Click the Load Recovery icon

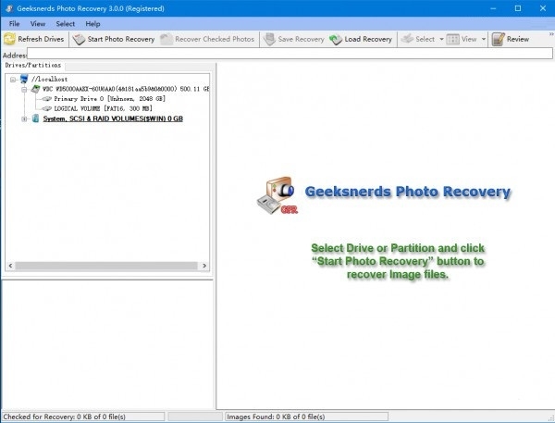pyautogui.click(x=336, y=39)
